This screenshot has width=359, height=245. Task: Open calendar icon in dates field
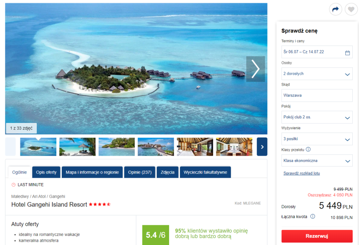click(x=347, y=53)
